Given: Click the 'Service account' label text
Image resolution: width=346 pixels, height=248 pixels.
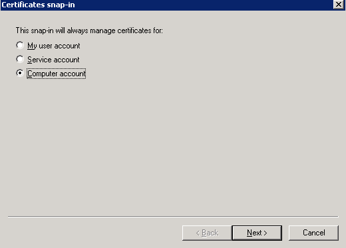Looking at the screenshot, I should pyautogui.click(x=53, y=60).
